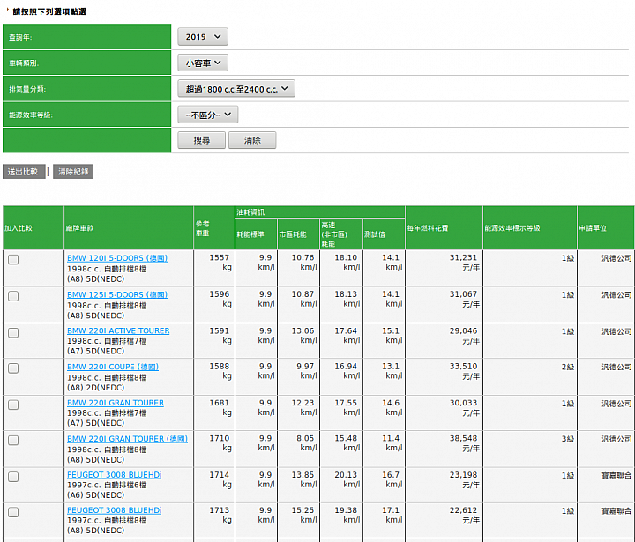Click the 20.13 km/l highway consumption cell
The height and width of the screenshot is (542, 635).
tap(341, 485)
